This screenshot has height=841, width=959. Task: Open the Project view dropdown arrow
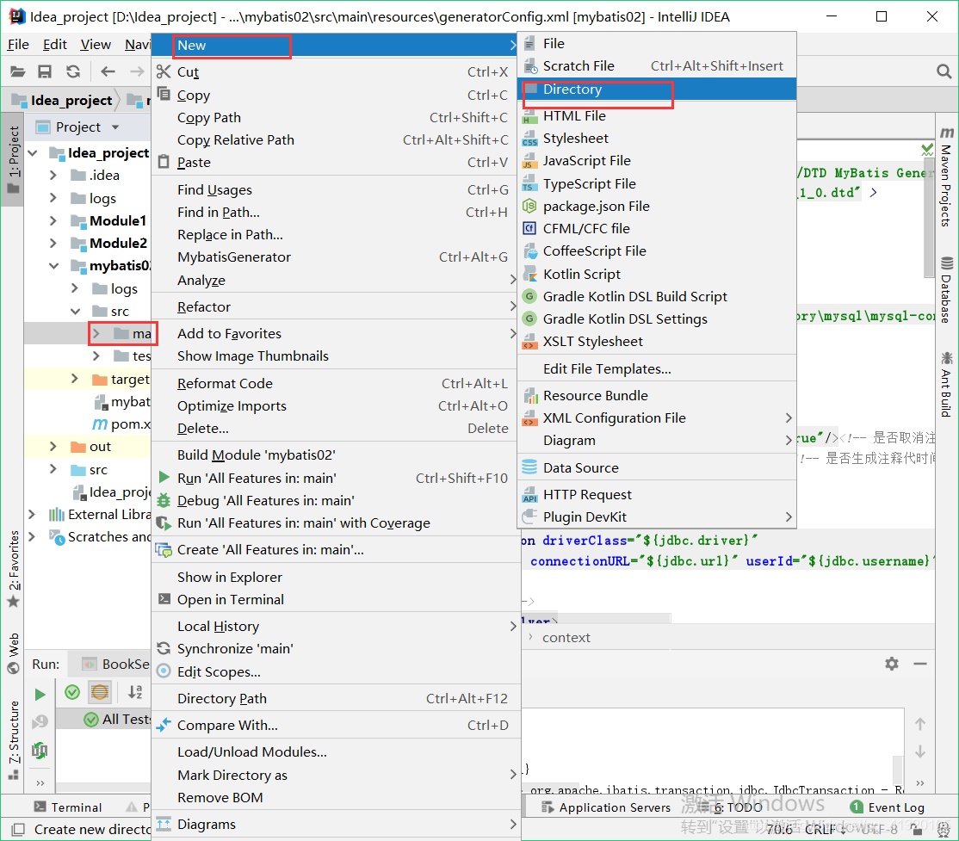[x=115, y=127]
